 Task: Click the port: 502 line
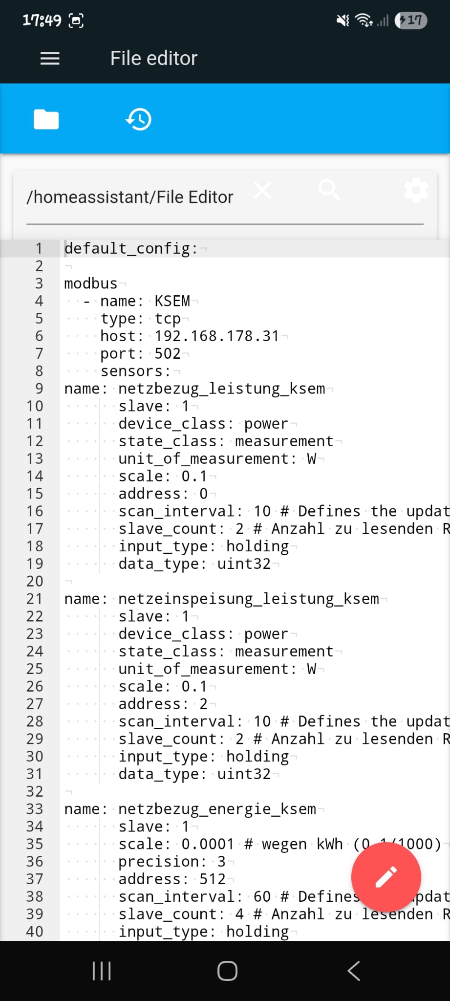click(141, 353)
